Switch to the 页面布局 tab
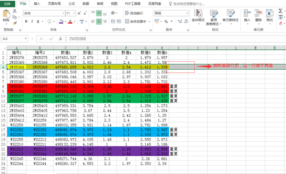 click(x=54, y=4)
